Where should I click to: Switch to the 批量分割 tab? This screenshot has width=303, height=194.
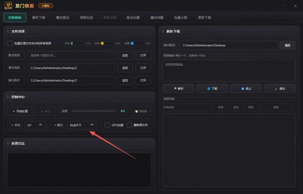pyautogui.click(x=180, y=18)
